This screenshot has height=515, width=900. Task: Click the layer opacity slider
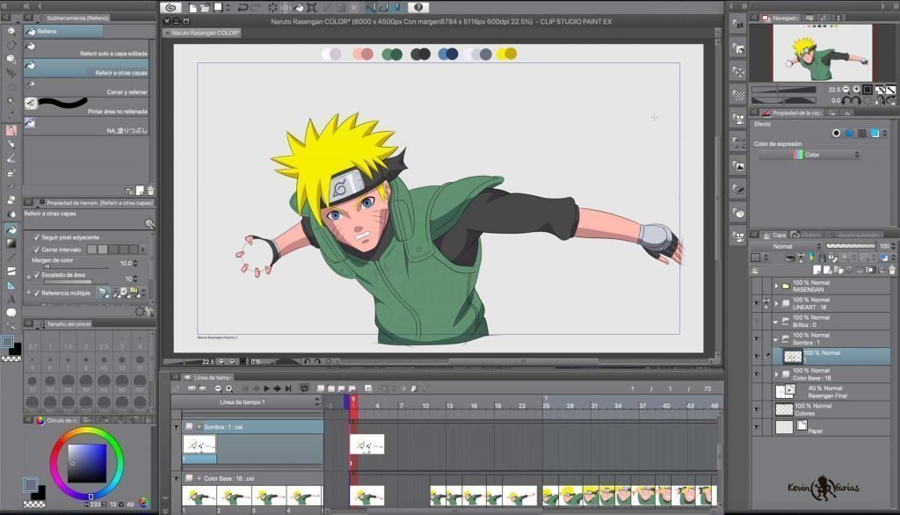click(850, 246)
